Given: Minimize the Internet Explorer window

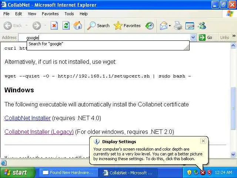Looking at the screenshot, I should [x=215, y=5].
